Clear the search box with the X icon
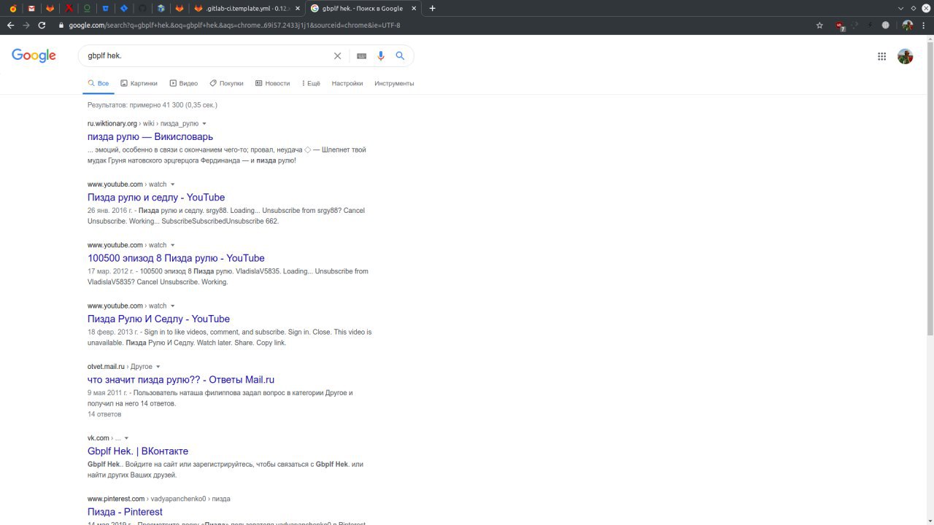 pyautogui.click(x=337, y=55)
